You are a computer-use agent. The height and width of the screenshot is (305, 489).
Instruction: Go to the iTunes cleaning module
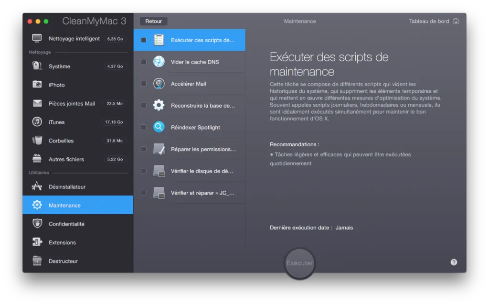(78, 122)
